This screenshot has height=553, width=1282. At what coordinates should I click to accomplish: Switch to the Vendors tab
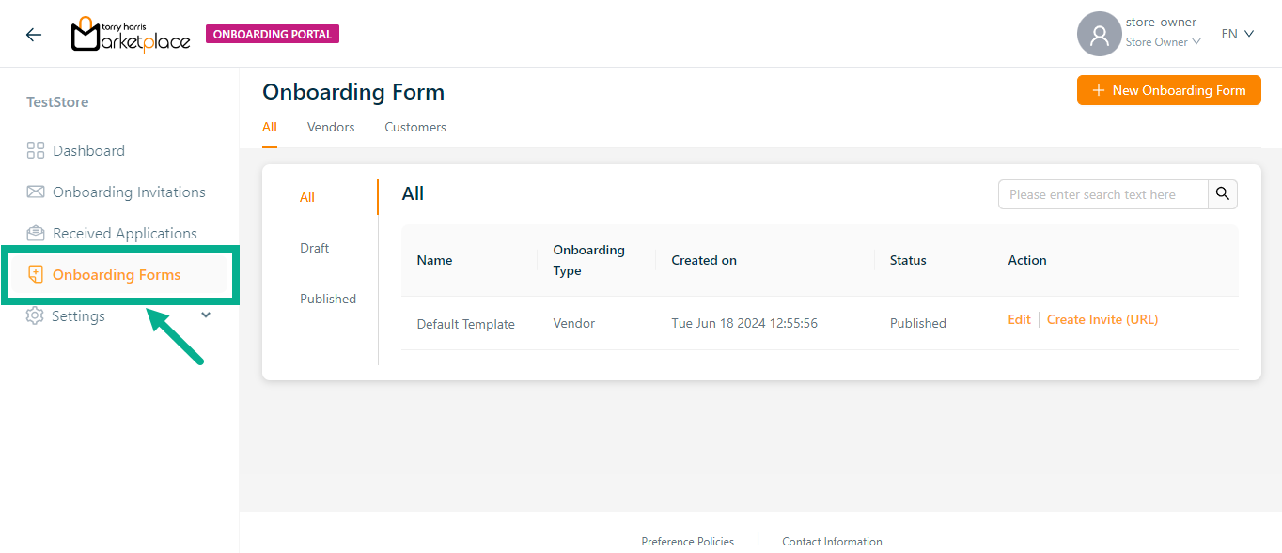pyautogui.click(x=331, y=127)
